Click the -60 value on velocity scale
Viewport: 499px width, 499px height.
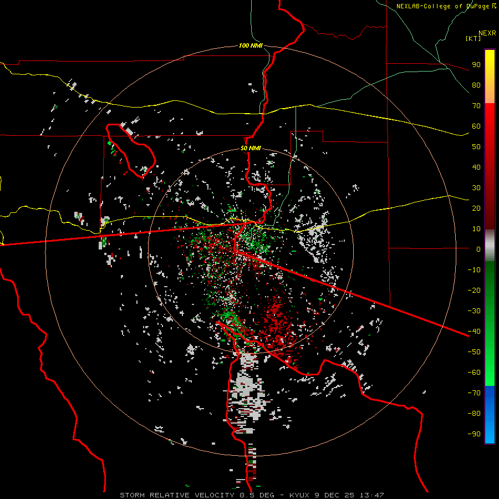[x=474, y=373]
